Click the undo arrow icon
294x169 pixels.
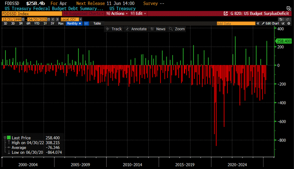tap(281, 19)
